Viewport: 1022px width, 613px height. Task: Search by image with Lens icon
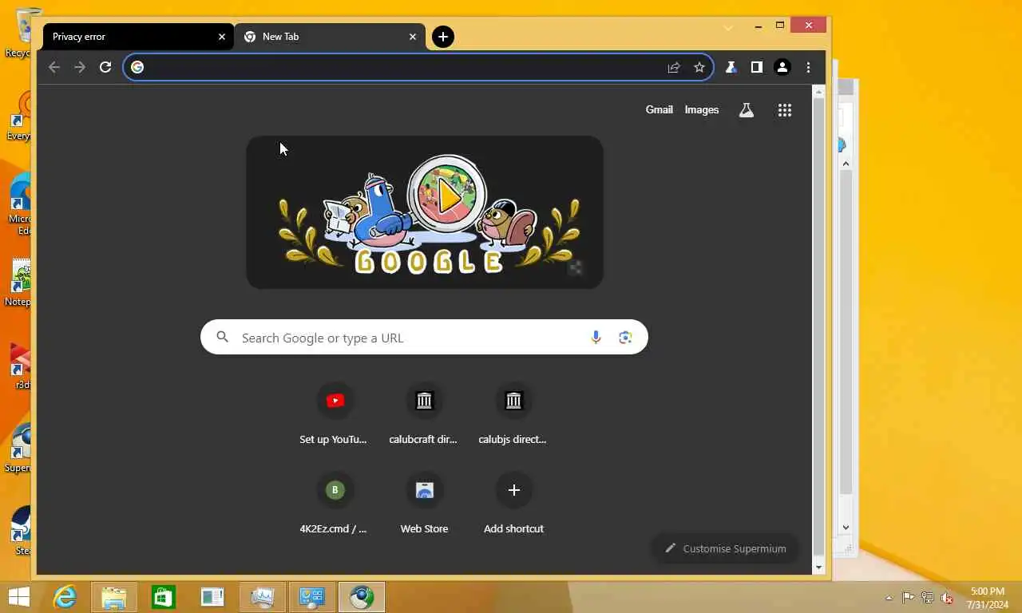(x=625, y=338)
